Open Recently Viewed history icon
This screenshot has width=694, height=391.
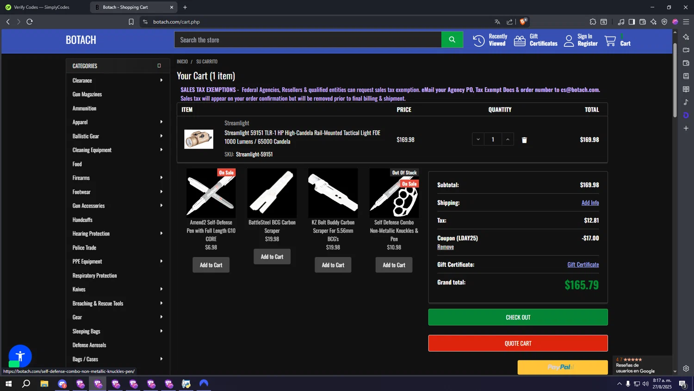[479, 40]
